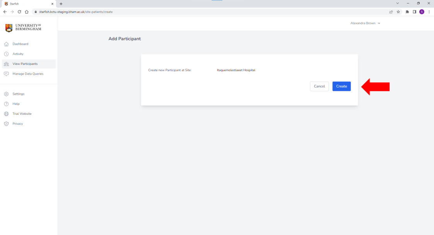
Task: Click the Settings gear icon
Action: (x=6, y=94)
